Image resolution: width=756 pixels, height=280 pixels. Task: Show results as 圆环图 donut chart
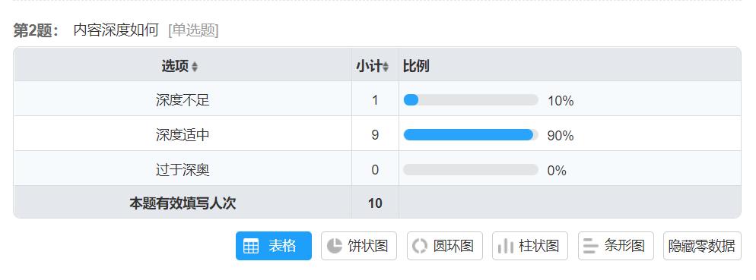point(444,246)
